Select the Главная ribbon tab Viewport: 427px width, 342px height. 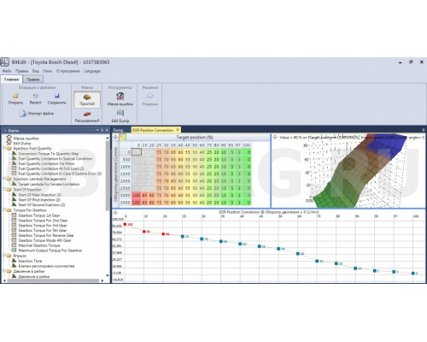[x=11, y=80]
